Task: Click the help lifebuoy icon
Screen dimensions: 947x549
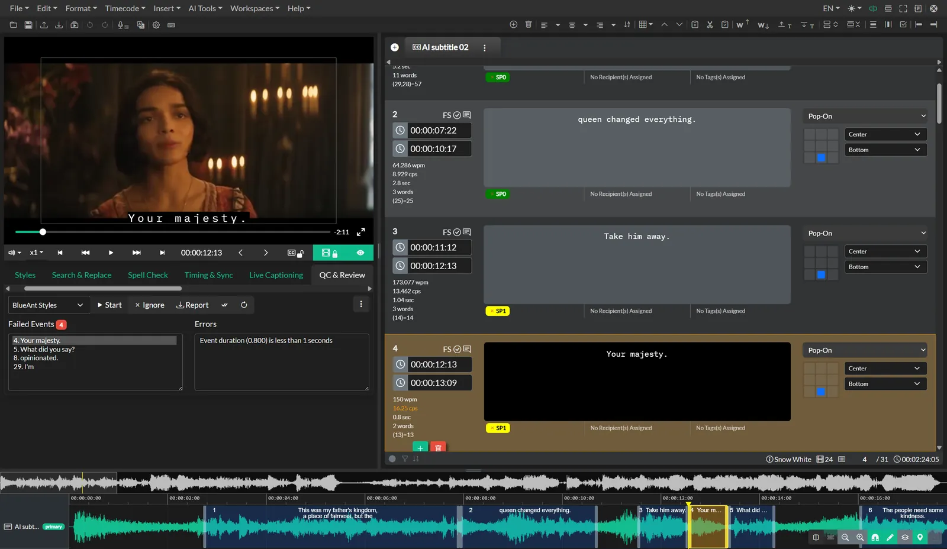Action: (x=933, y=8)
